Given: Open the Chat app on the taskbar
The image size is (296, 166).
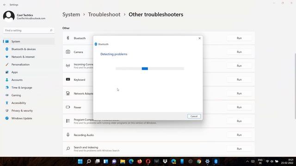Looking at the screenshot, I should click(114, 161).
